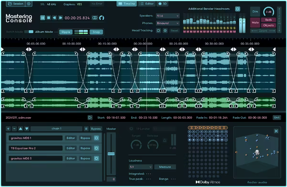Open the chain 1 list menu icon
Image resolution: width=287 pixels, height=187 pixels.
point(86,129)
